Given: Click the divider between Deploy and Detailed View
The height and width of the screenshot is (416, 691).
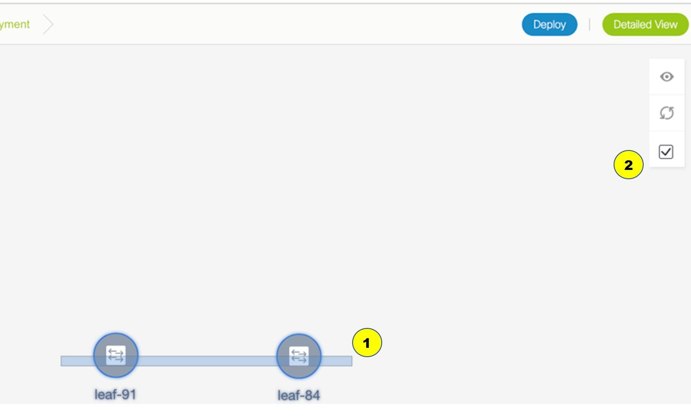Looking at the screenshot, I should 590,24.
